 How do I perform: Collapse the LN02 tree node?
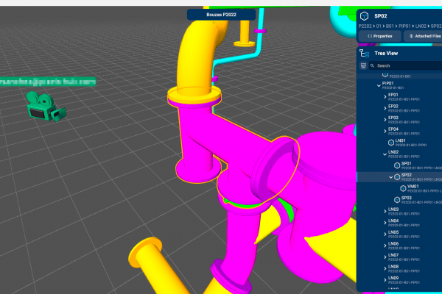(x=384, y=153)
